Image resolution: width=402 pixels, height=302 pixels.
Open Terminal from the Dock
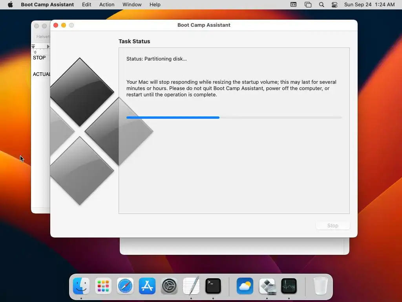click(x=213, y=286)
